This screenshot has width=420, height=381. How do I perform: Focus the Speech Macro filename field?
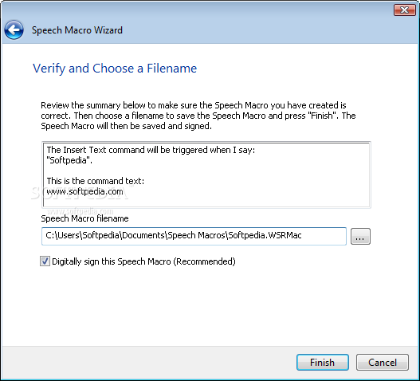pyautogui.click(x=194, y=236)
